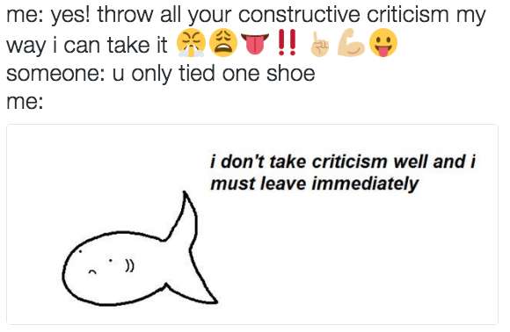Click the smiley face sticking tongue out
Viewport: 510px width, 332px height.
pos(383,42)
